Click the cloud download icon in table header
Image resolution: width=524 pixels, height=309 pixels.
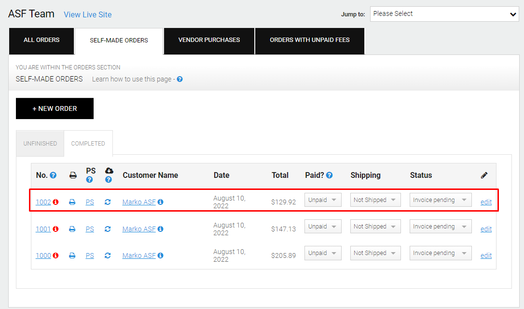pos(109,171)
